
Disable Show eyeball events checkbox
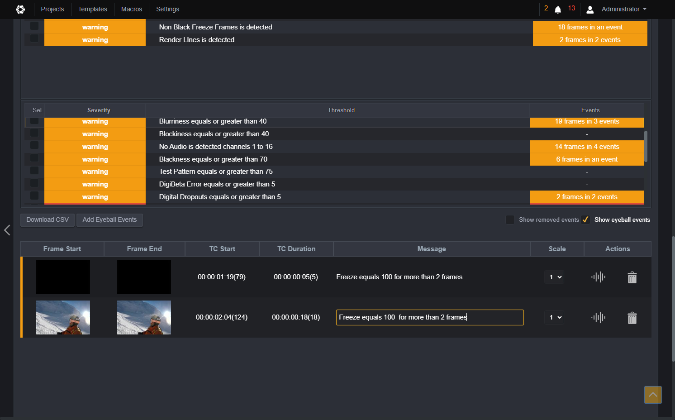(x=585, y=220)
